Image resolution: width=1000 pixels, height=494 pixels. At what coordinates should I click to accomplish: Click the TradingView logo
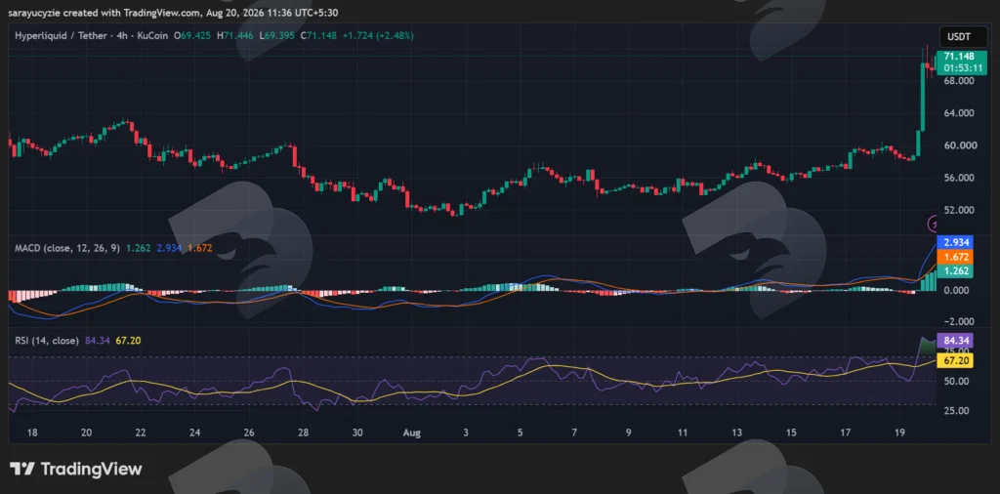[76, 470]
